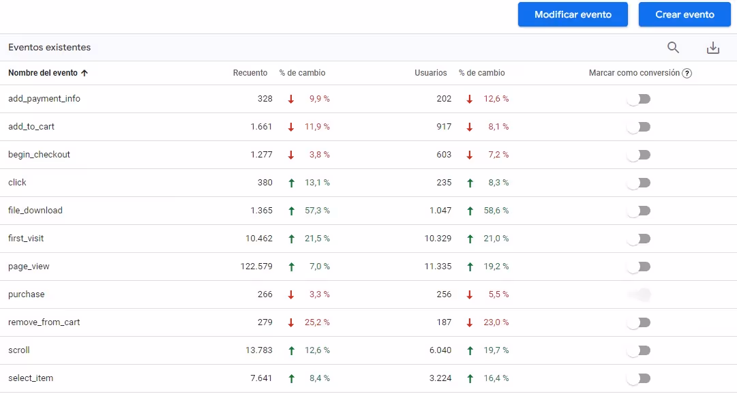Enable conversion switch for first_visit
Screen dimensions: 737x394
click(638, 238)
